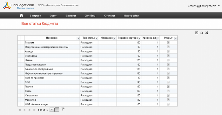Select the Субподряд row name
Screen dimensions: 222x115
click(x=31, y=56)
